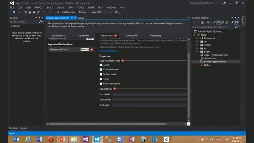Enable the Audio task type checkbox
Screen dimensions: 254x143
(101, 65)
